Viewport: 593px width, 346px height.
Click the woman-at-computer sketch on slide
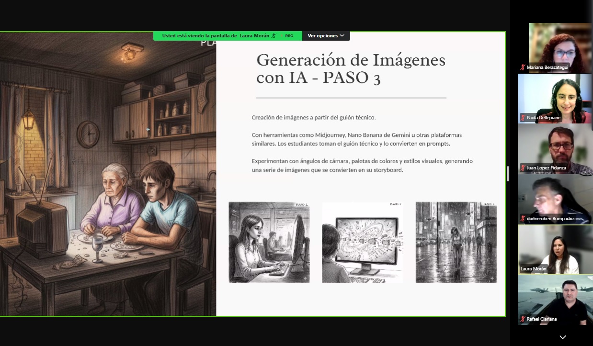269,242
